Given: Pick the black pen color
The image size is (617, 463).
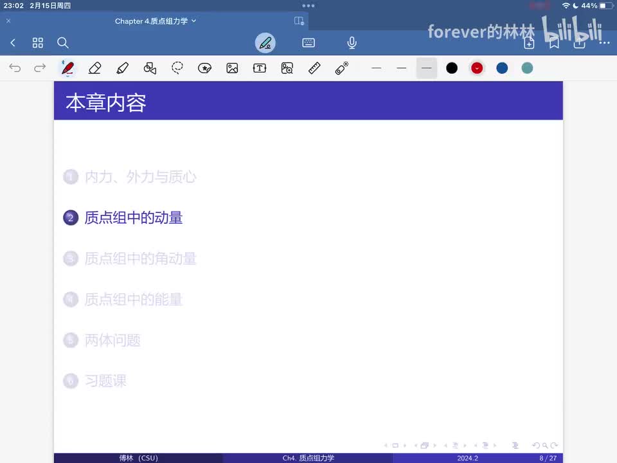Looking at the screenshot, I should pos(452,68).
